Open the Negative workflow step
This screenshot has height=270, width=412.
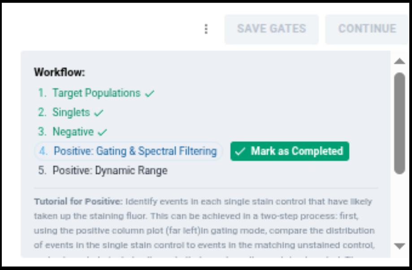(73, 132)
